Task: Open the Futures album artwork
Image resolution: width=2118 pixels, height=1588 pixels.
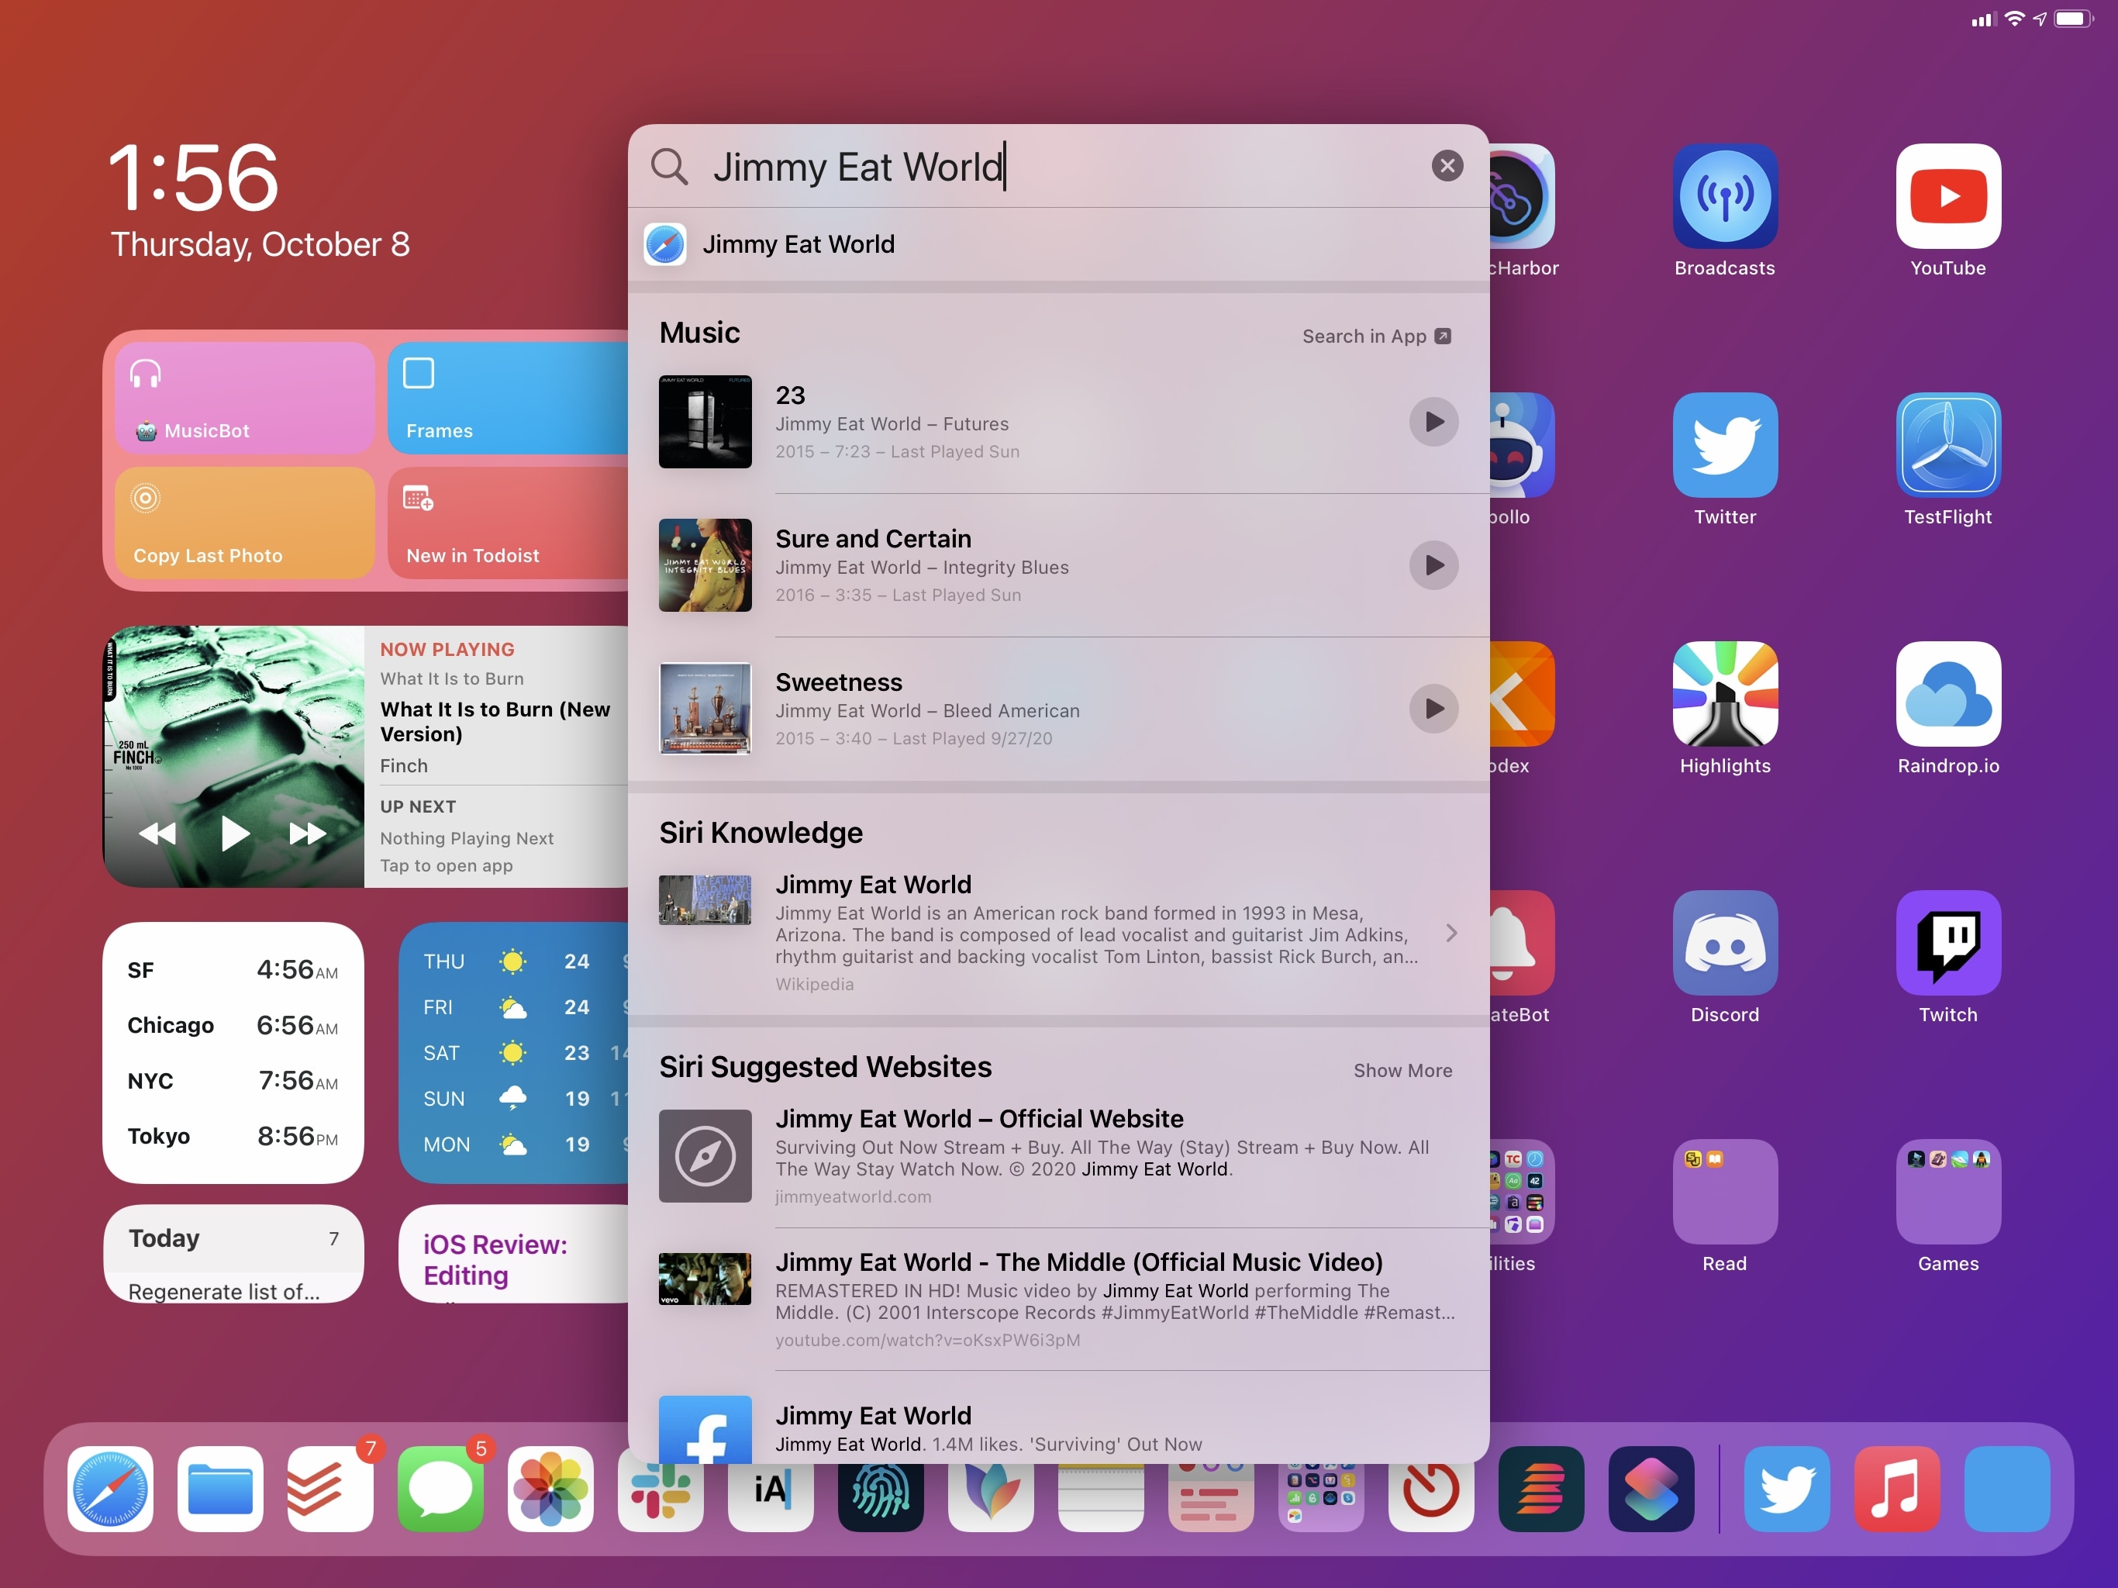Action: pos(705,421)
